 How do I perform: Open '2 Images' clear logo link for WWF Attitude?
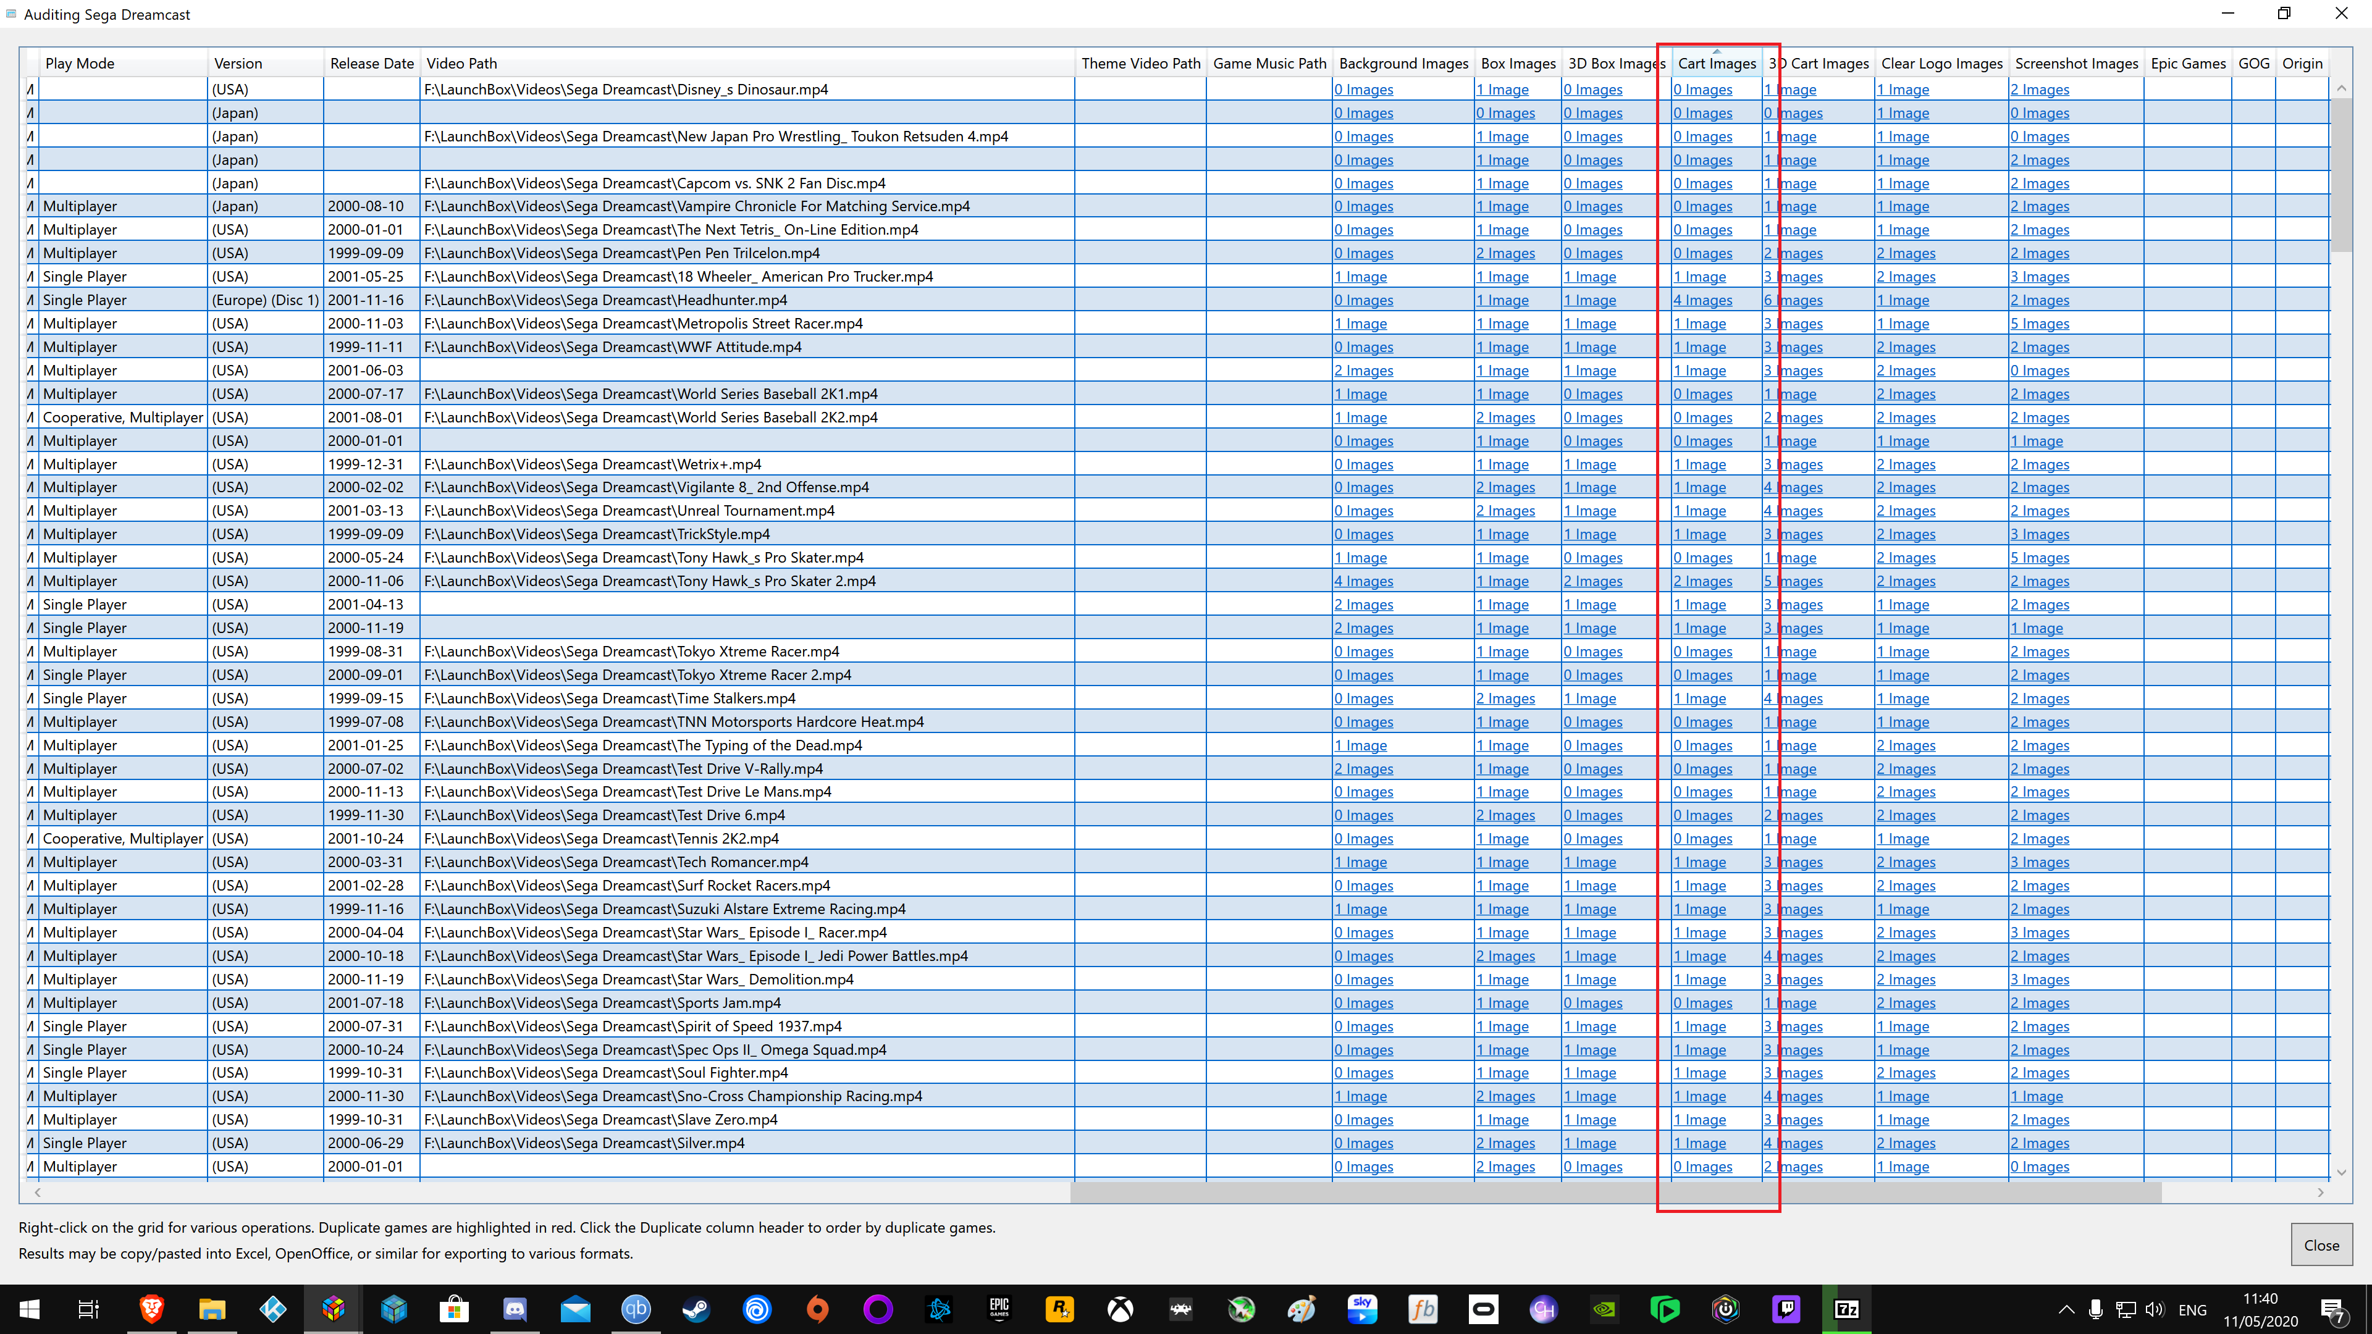[1906, 347]
